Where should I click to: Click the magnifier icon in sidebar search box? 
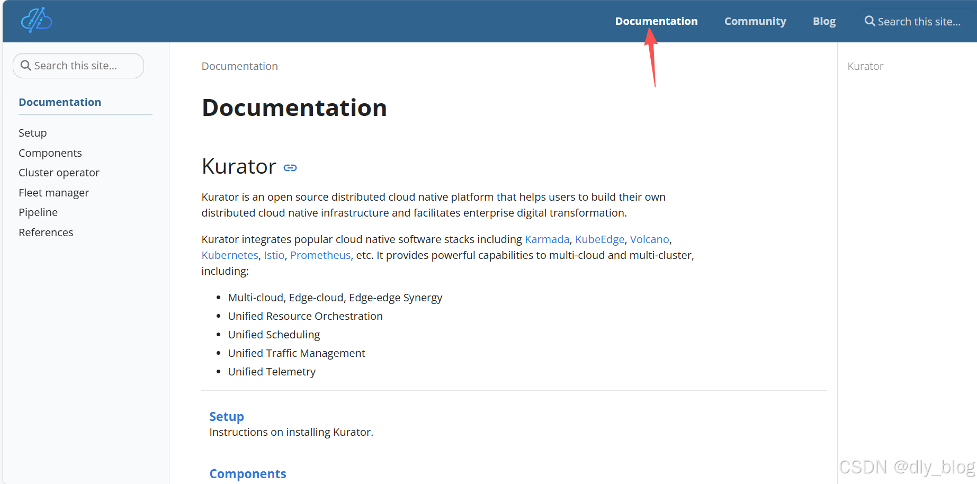25,66
